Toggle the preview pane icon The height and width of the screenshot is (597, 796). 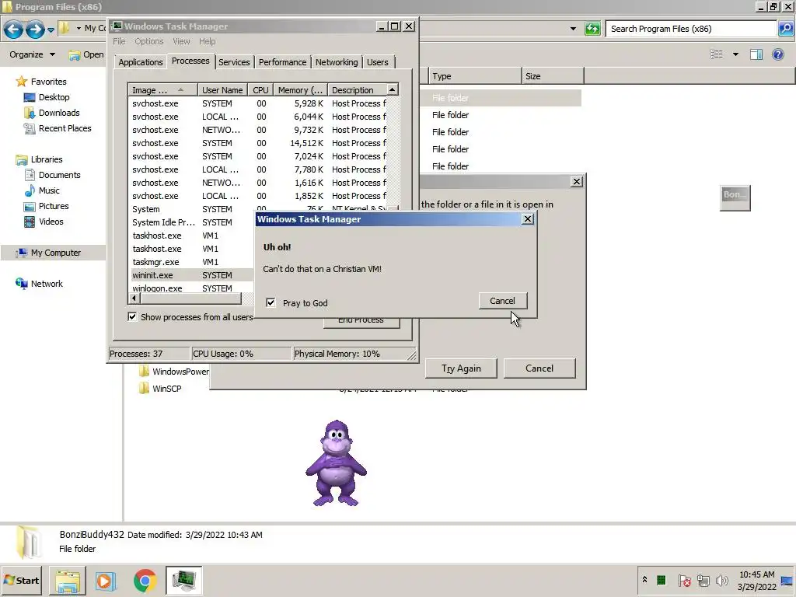tap(756, 54)
